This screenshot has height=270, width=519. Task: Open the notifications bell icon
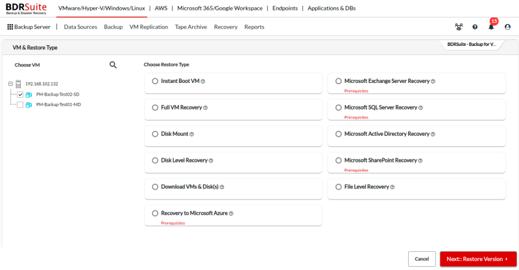[x=491, y=27]
